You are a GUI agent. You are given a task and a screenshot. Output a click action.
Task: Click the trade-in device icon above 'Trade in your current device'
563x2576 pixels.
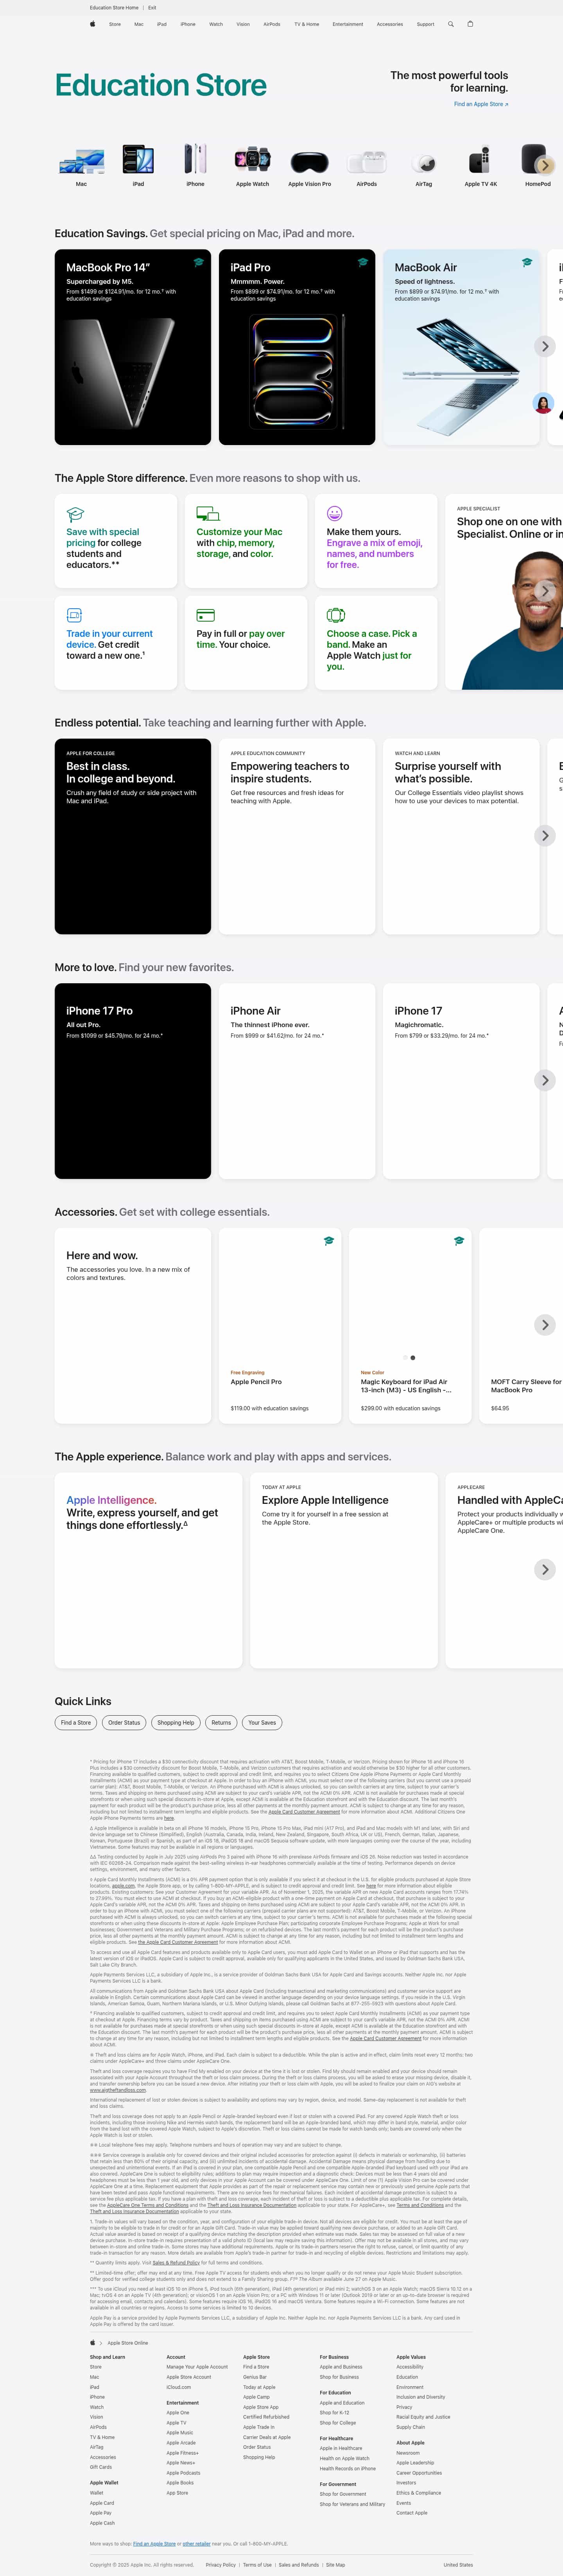point(74,615)
